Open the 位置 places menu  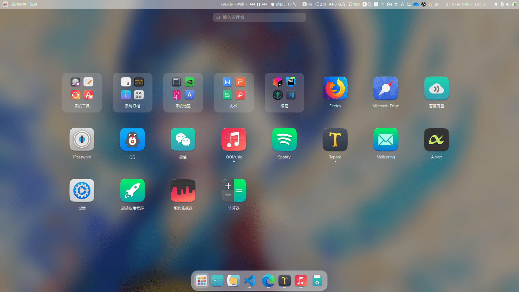click(x=34, y=4)
